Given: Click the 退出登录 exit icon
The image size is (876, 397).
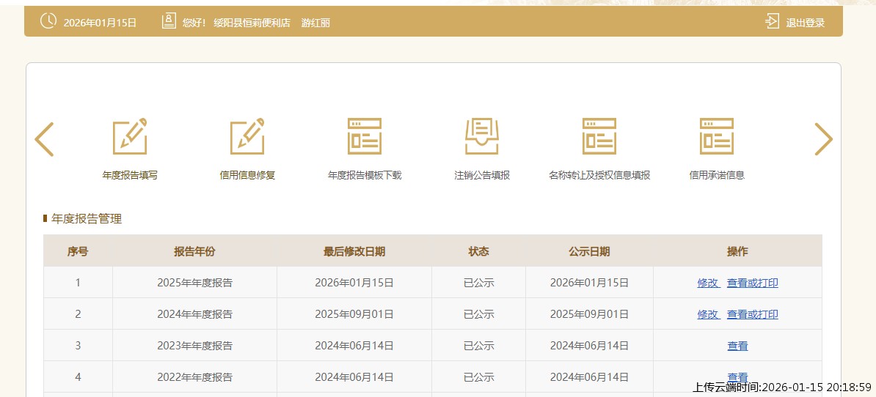Looking at the screenshot, I should (x=772, y=21).
